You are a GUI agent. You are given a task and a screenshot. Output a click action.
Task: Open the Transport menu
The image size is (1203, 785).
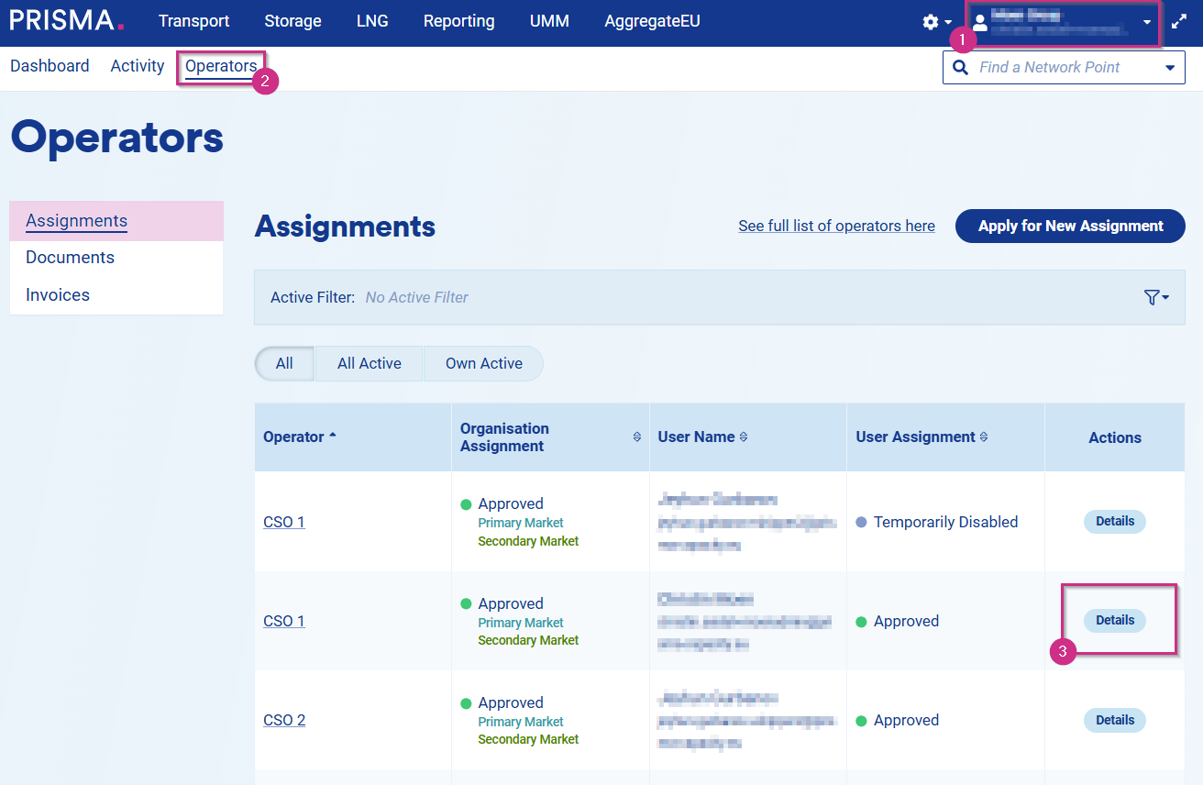[193, 21]
